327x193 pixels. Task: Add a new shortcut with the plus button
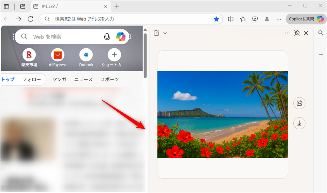pos(114,55)
